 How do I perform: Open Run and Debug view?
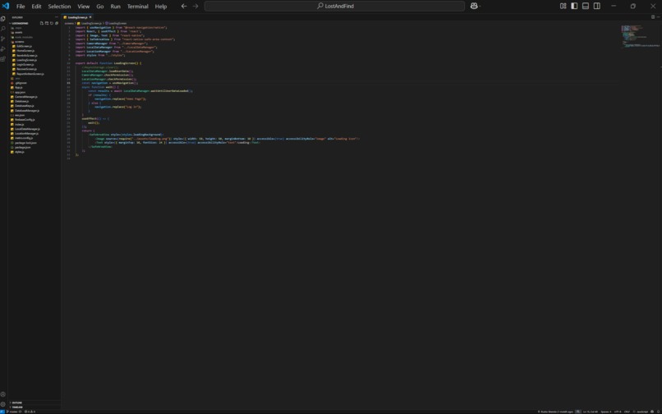(3, 49)
